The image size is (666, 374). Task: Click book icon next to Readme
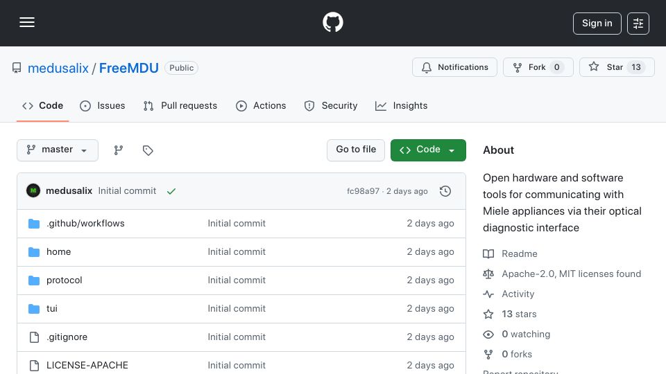pyautogui.click(x=488, y=254)
